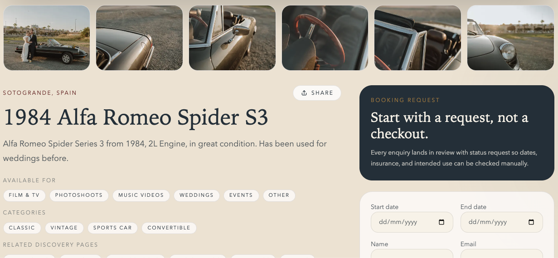Screen dimensions: 558x258
Task: Select the EVENTS tag
Action: click(241, 195)
